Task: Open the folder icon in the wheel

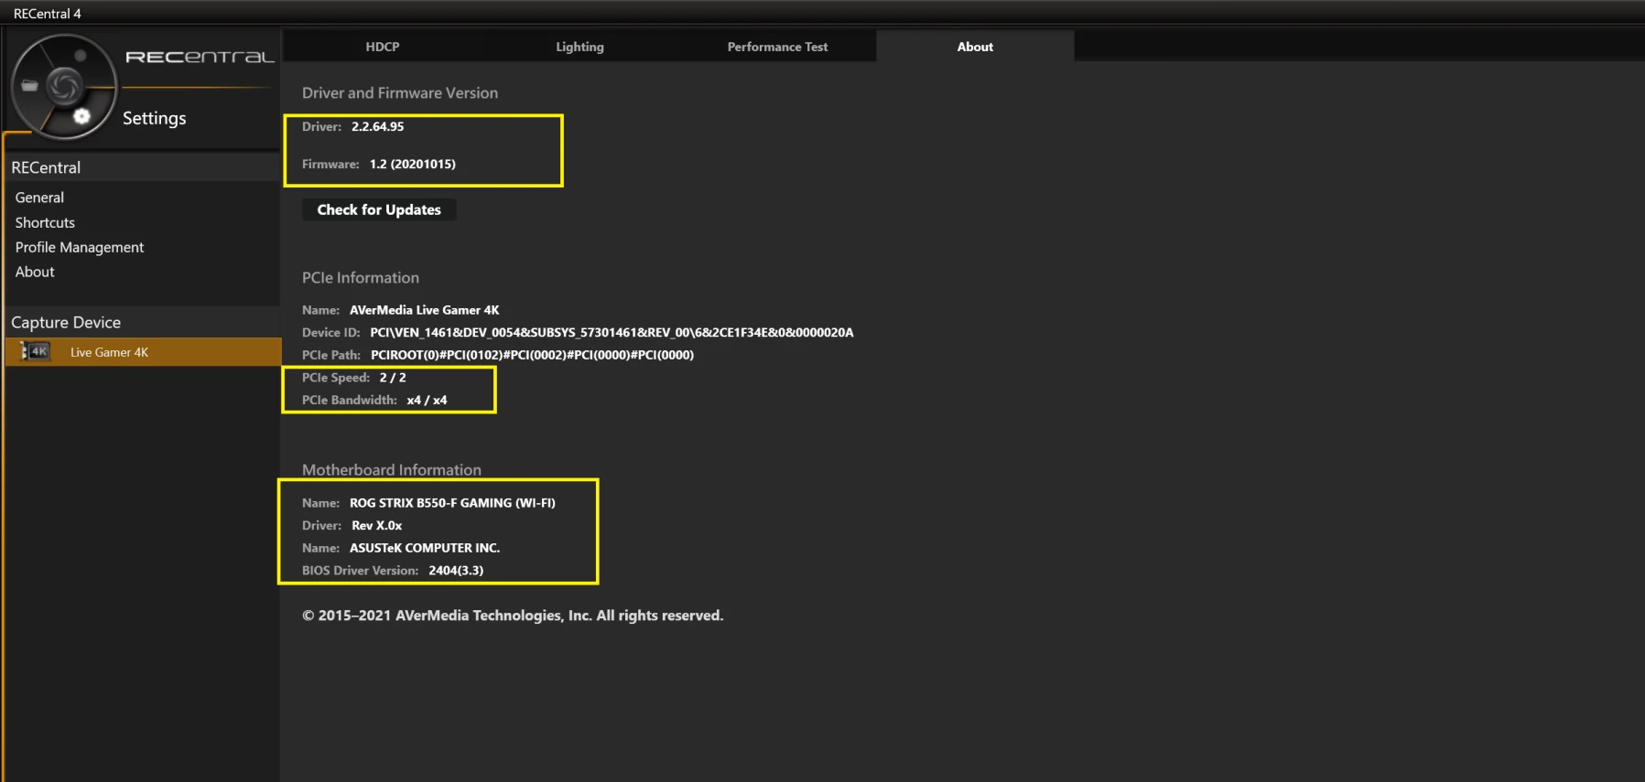Action: (29, 86)
